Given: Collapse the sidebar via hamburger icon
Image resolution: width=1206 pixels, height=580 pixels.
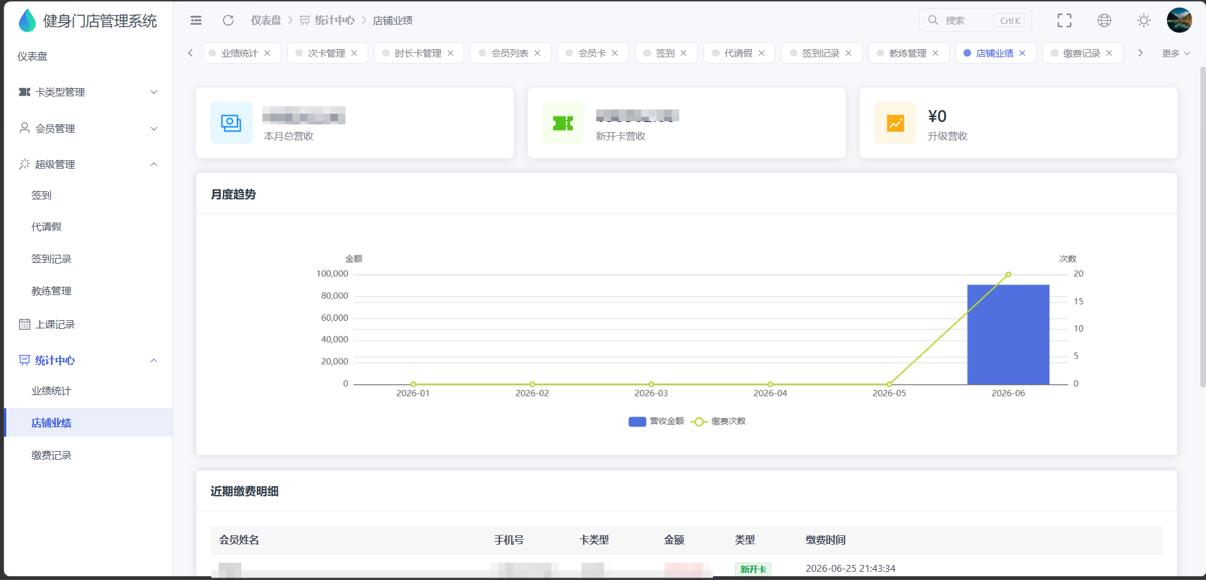Looking at the screenshot, I should pyautogui.click(x=196, y=21).
